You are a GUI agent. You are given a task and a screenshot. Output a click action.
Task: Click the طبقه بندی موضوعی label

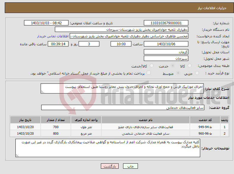[214, 66]
